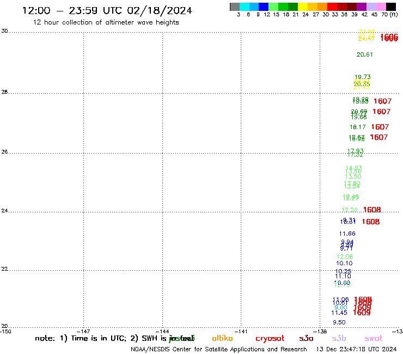Click the yellow value 24.47 near the top

pyautogui.click(x=367, y=39)
